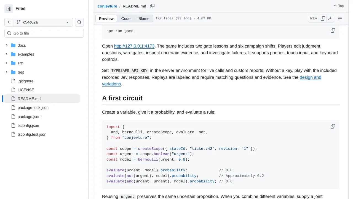Viewport: 353px width, 199px height.
Task: Expand the docs folder chevron
Action: 7,45
